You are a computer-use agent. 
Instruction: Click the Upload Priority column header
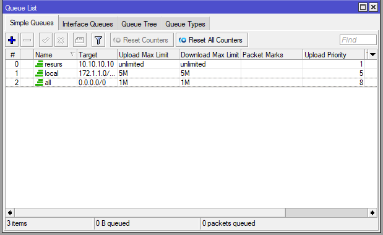[334, 55]
